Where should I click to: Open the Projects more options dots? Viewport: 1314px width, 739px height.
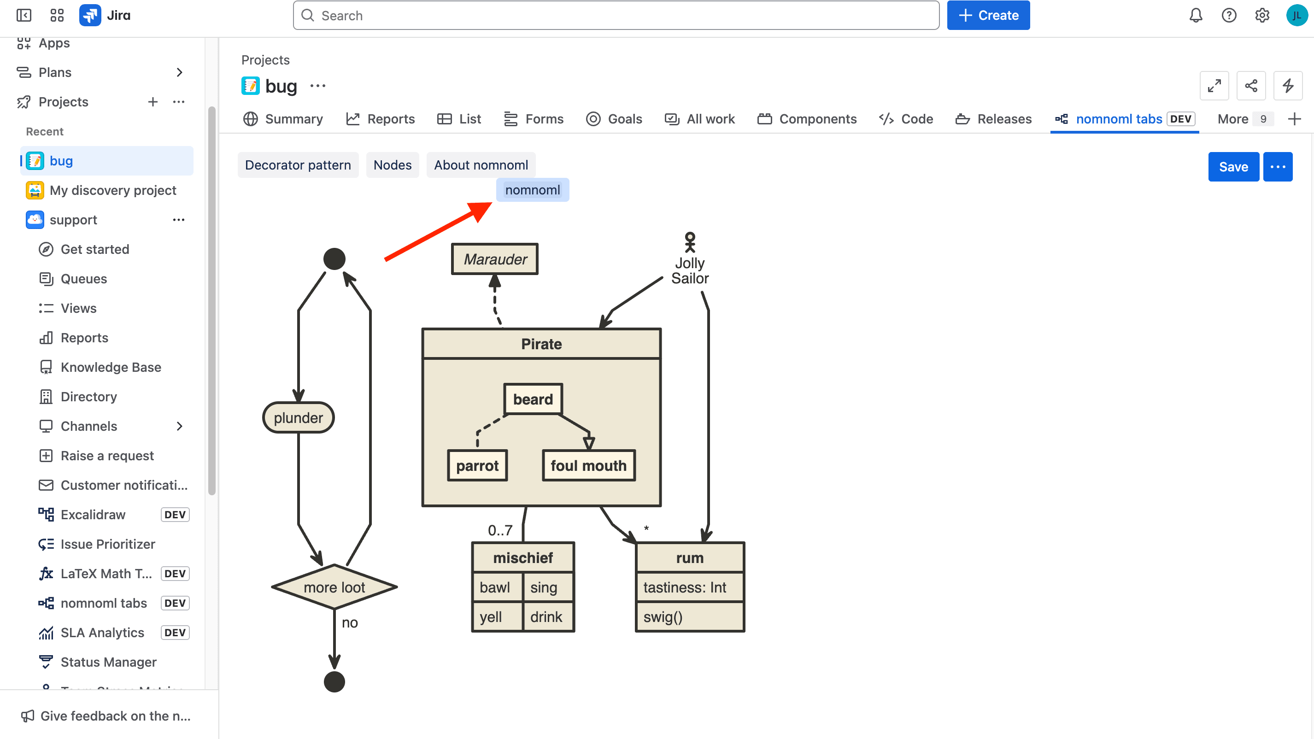[179, 102]
